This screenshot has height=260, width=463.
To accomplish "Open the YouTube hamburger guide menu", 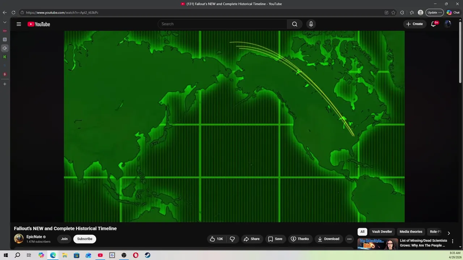I will click(19, 24).
